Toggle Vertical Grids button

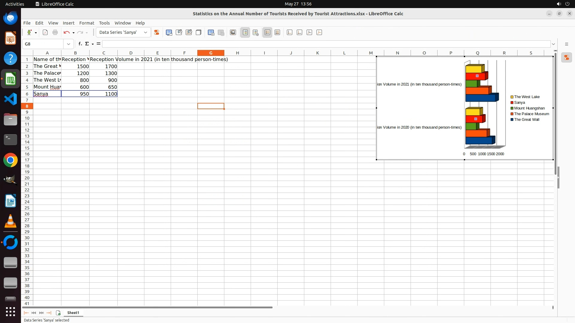277,32
